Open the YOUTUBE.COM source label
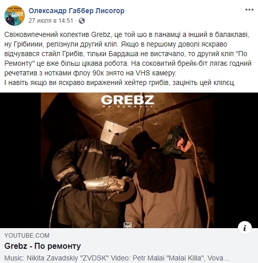Viewport: 258px width, 263px height. point(27,236)
